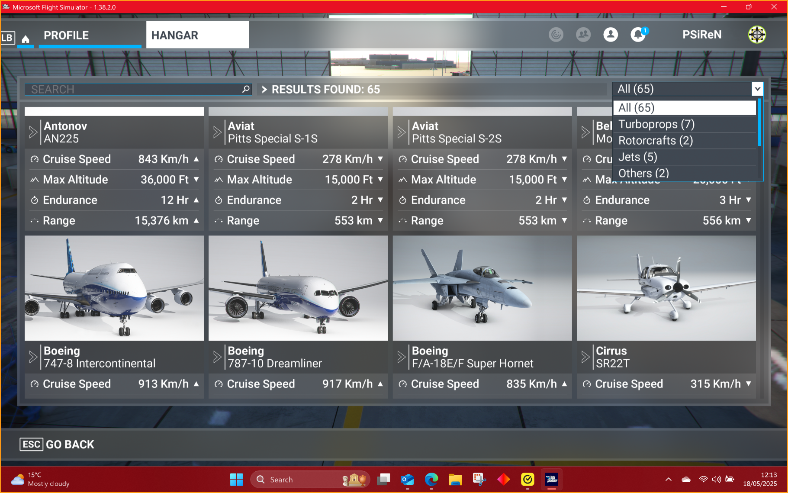Switch to the HANGAR tab
The height and width of the screenshot is (493, 788).
[198, 35]
